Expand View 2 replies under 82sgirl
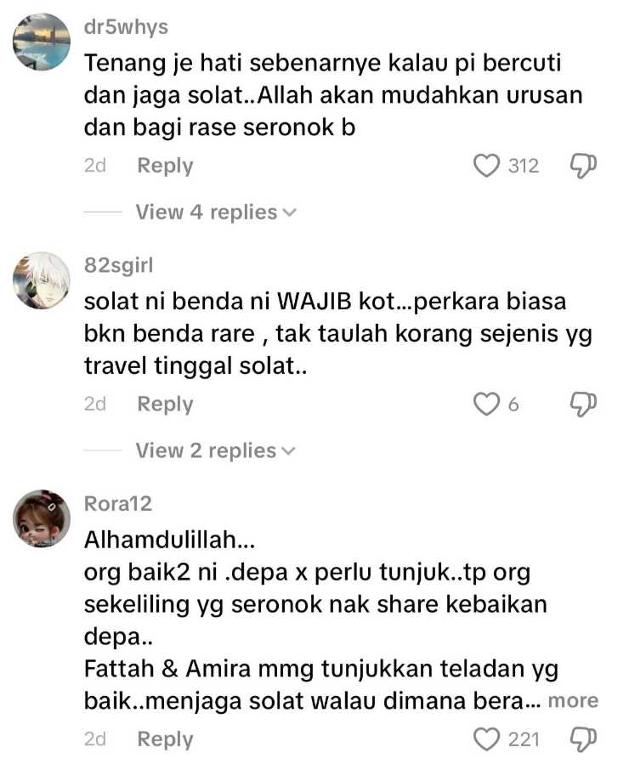The height and width of the screenshot is (764, 629). coord(215,450)
